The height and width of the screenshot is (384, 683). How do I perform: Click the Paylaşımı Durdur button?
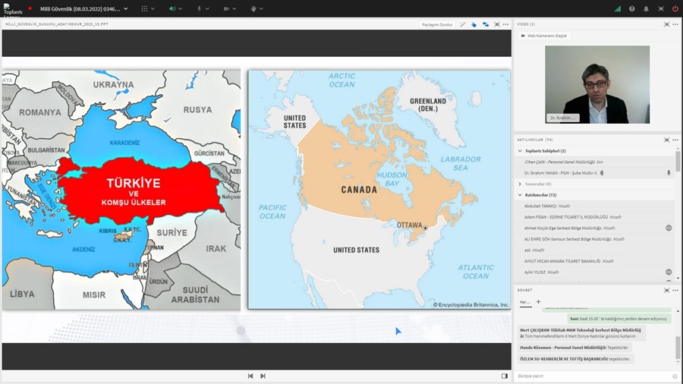click(x=437, y=24)
